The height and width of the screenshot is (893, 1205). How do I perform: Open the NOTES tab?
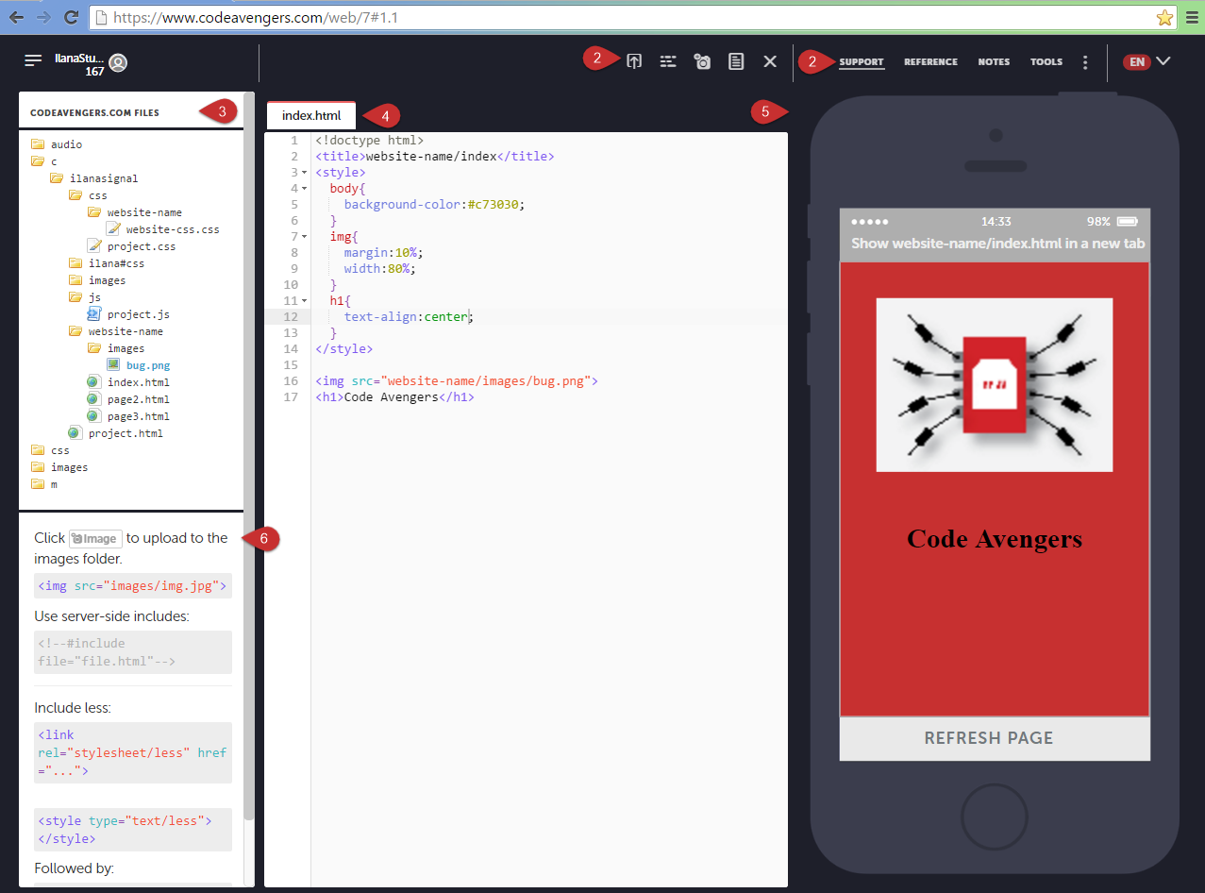click(x=994, y=62)
